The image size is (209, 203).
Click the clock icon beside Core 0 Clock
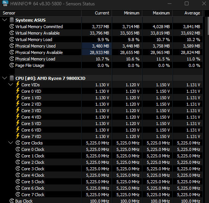click(x=18, y=149)
